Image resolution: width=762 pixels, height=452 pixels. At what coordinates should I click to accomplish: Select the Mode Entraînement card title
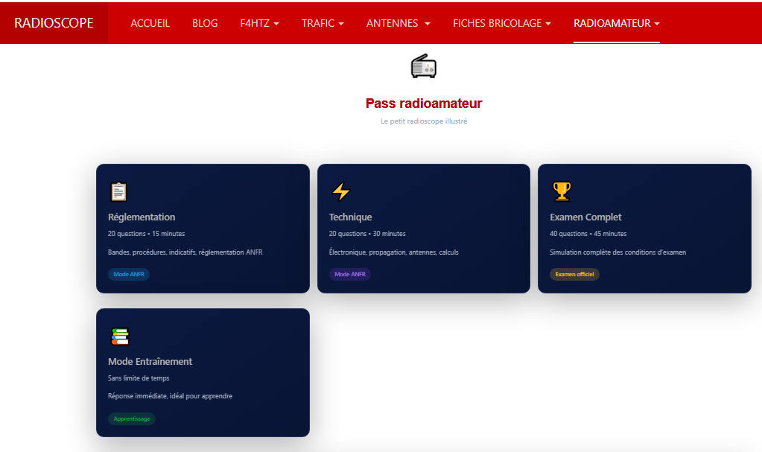tap(150, 362)
